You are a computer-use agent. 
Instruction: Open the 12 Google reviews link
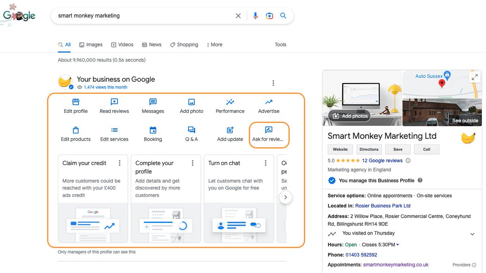pos(382,161)
